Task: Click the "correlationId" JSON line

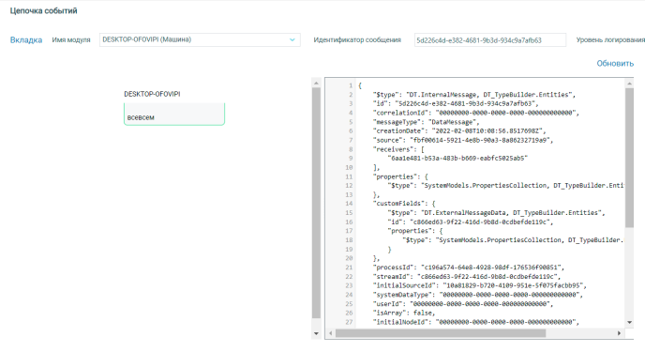Action: pos(475,113)
